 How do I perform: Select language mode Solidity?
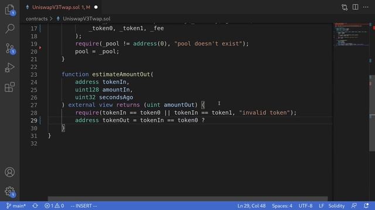pos(336,206)
